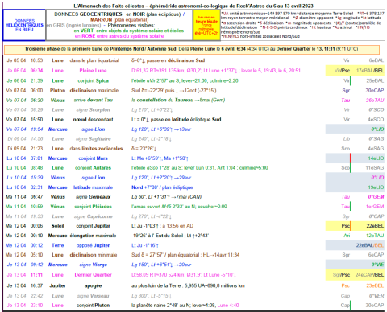This screenshot has height=312, width=387.
Task: Click the gray "signe Sagittaire" entry
Action: (93, 139)
